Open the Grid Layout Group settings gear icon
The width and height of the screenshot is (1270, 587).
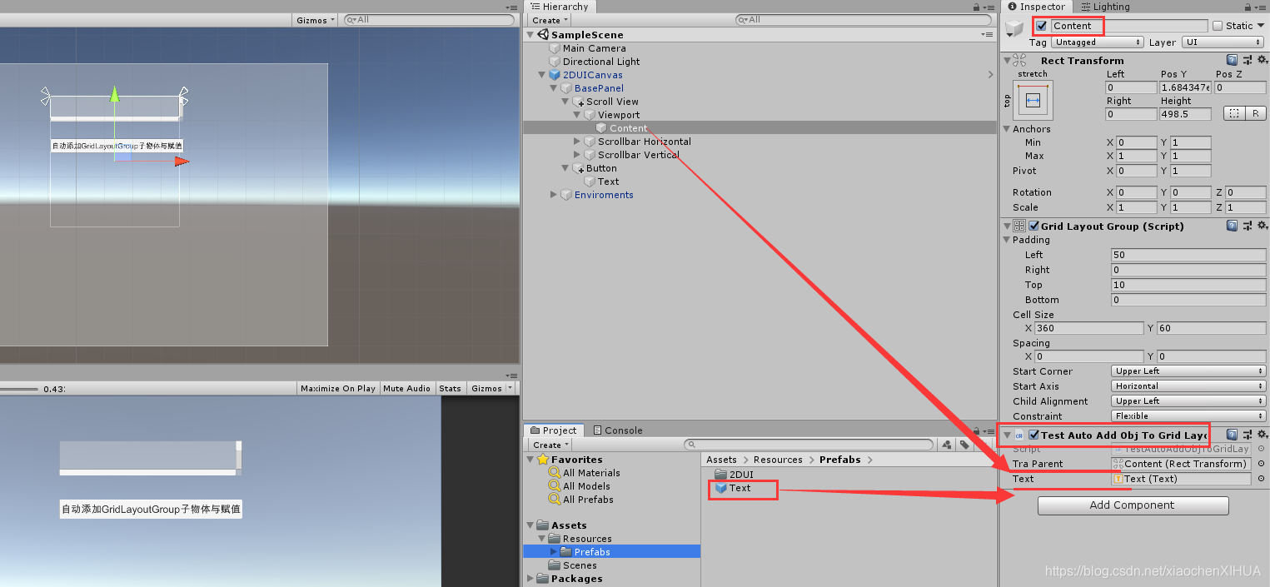click(x=1263, y=225)
